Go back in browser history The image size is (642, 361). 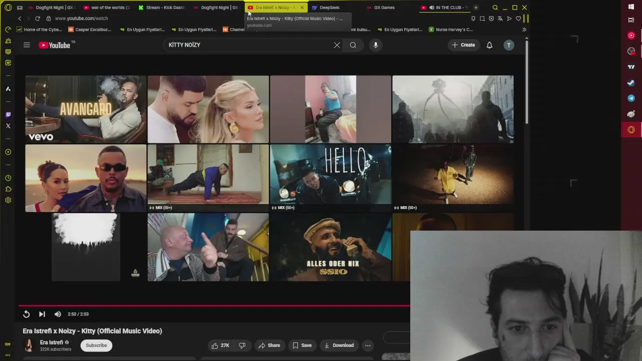coord(20,19)
